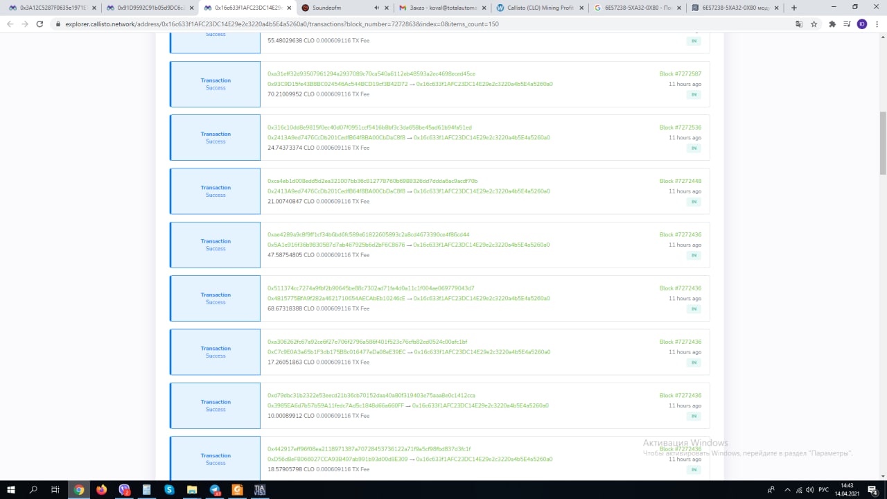
Task: Open Telegram from the taskbar
Action: pos(215,489)
